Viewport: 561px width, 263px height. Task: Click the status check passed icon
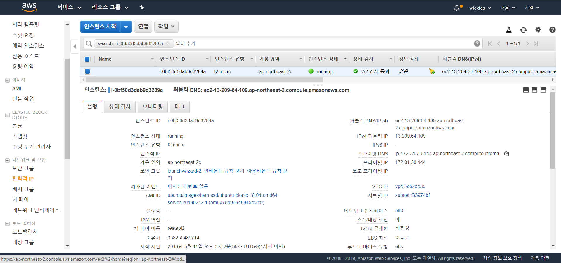356,71
